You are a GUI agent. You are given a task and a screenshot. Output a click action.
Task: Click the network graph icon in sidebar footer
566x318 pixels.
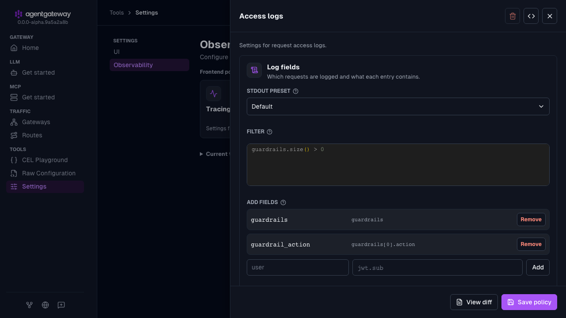point(29,305)
